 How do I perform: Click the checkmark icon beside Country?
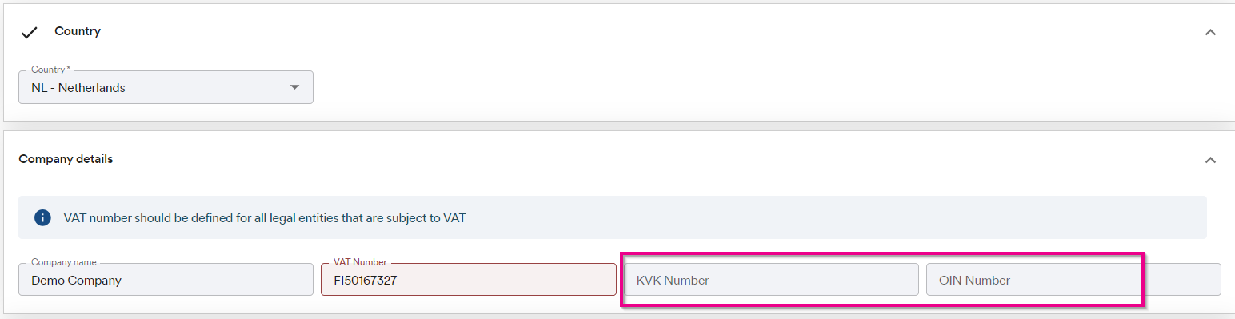pyautogui.click(x=30, y=33)
